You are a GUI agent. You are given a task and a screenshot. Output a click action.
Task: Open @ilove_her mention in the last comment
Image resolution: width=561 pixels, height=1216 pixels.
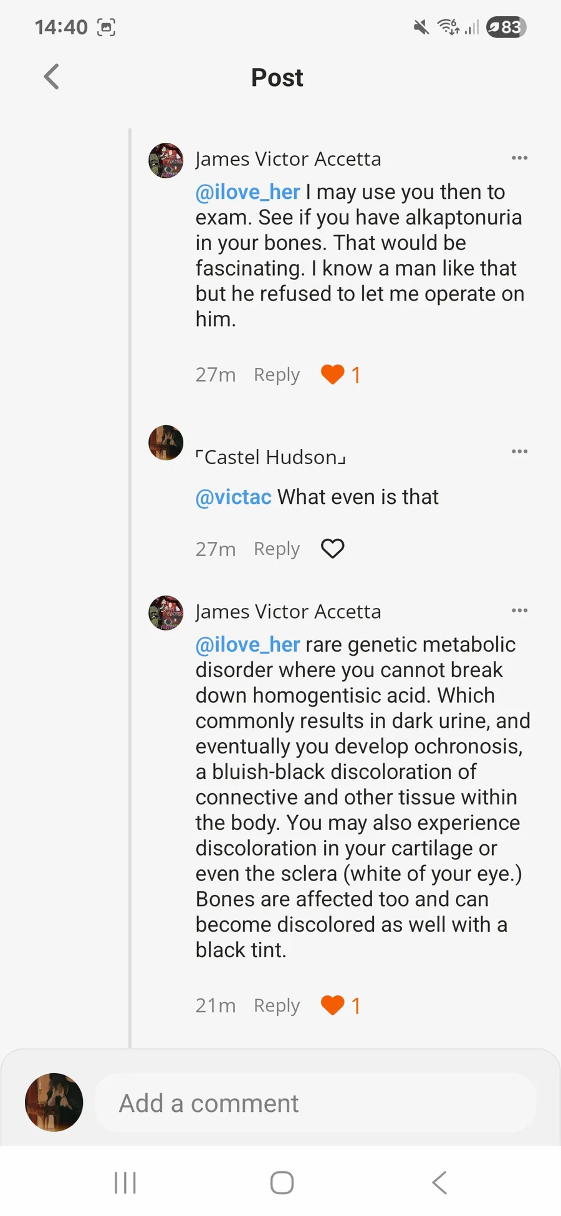(x=248, y=645)
